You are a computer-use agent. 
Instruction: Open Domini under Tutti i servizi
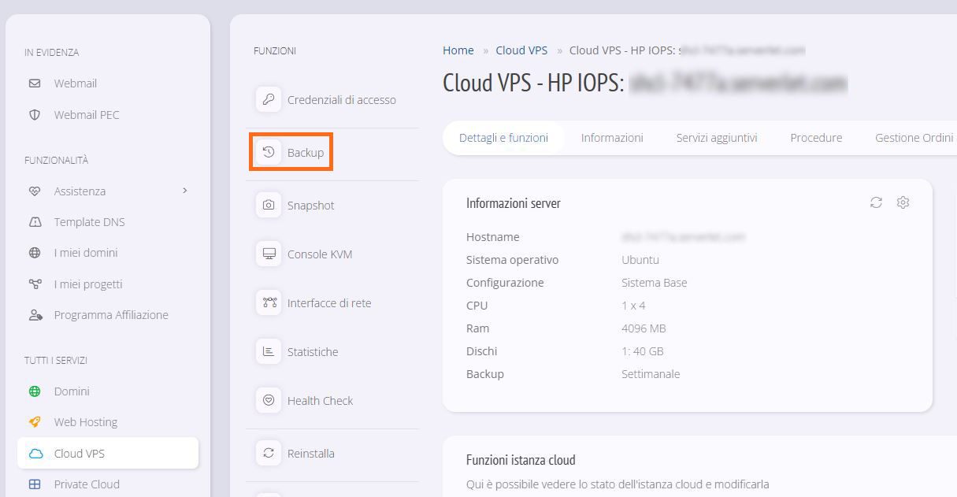click(x=72, y=391)
